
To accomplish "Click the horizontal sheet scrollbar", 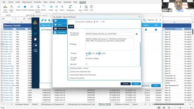I will [169, 104].
